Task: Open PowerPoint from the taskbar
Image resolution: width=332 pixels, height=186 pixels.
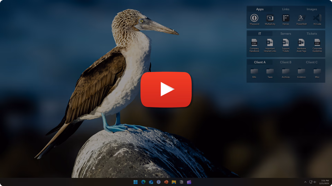Action: pyautogui.click(x=166, y=182)
